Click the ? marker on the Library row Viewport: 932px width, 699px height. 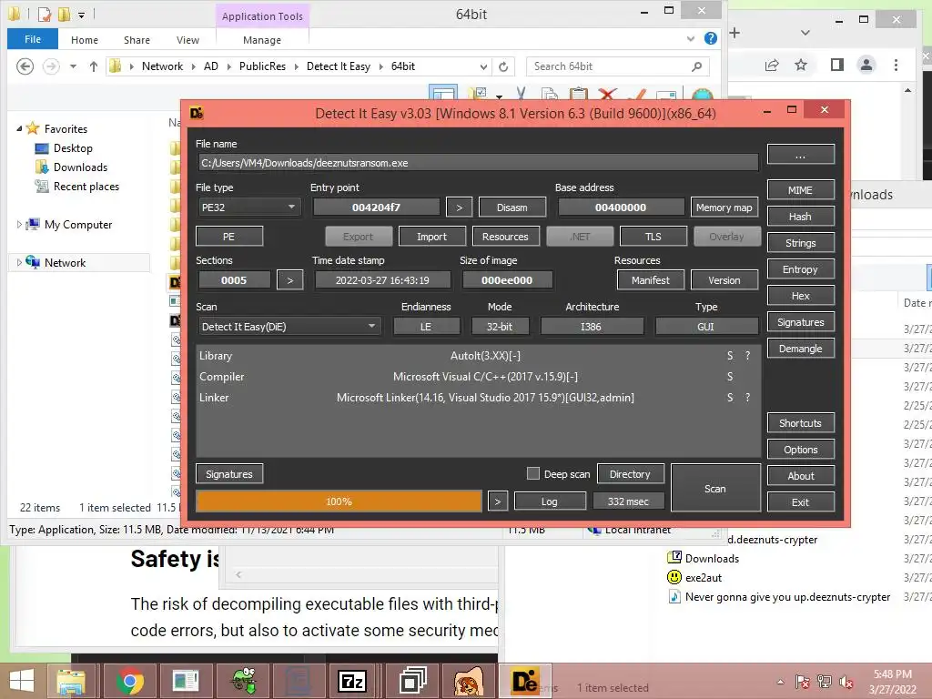[x=748, y=356]
